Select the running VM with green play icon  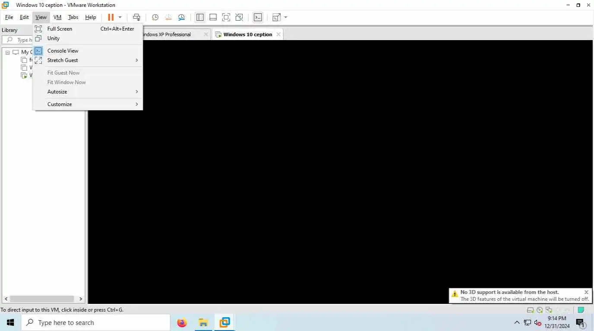point(24,75)
